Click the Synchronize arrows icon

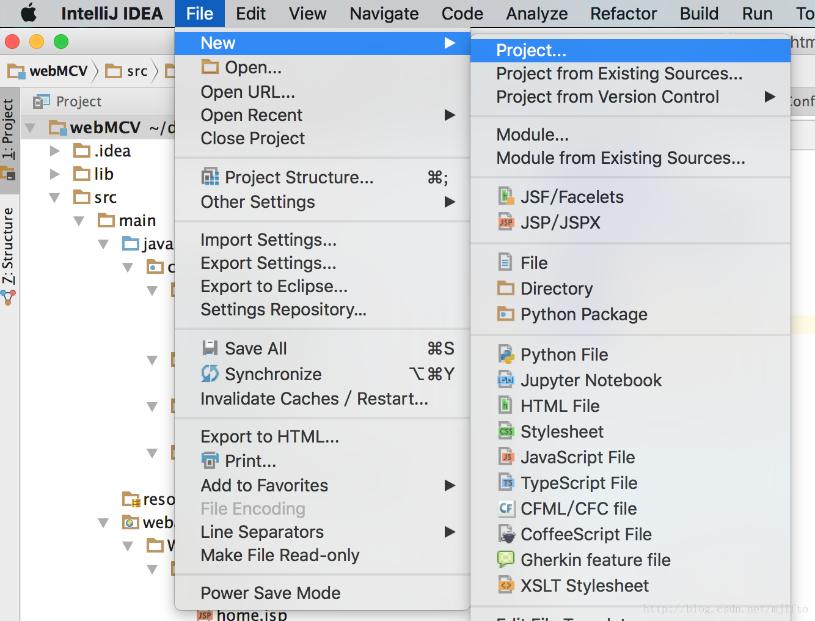tap(210, 373)
